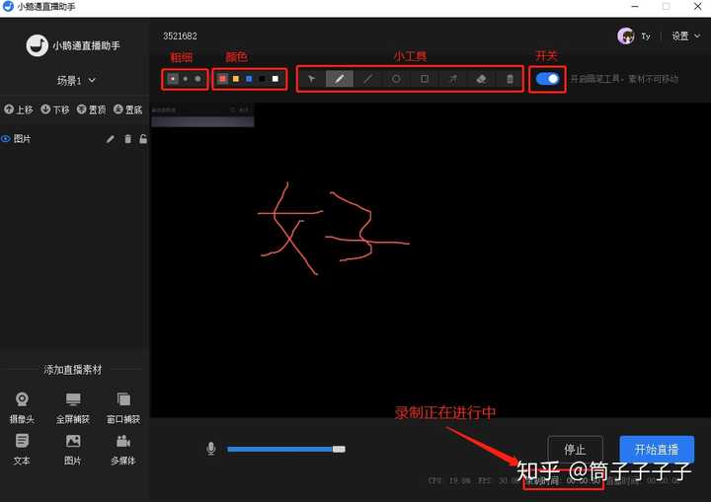Add a 摄像头 camera source
This screenshot has width=711, height=502.
tap(22, 407)
